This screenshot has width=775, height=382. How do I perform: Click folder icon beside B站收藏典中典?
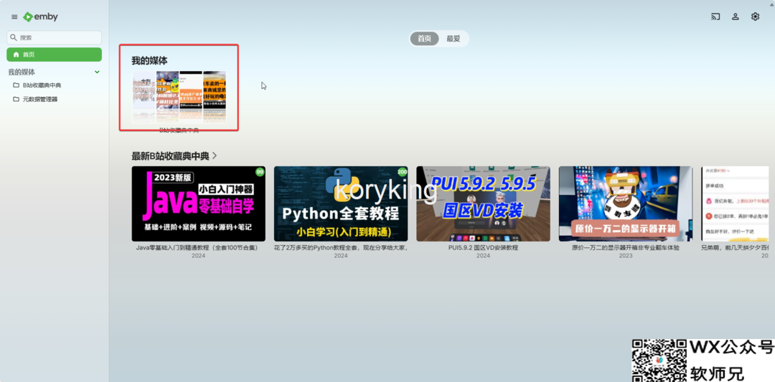[x=17, y=85]
